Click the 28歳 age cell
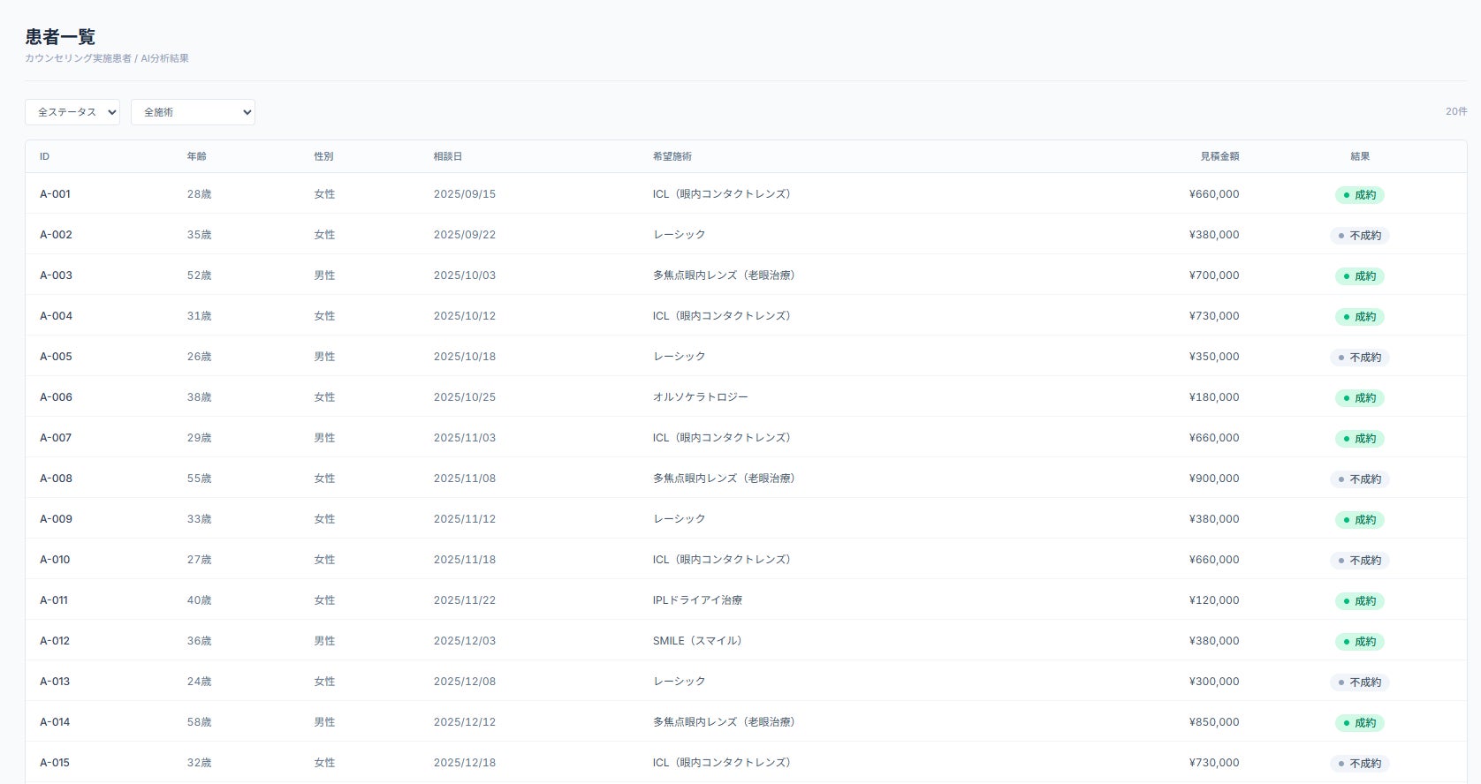This screenshot has width=1481, height=784. coord(199,193)
